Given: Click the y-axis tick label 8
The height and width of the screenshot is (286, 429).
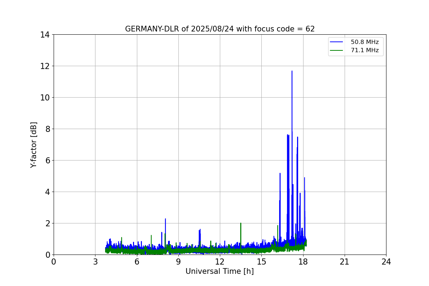Looking at the screenshot, I should tap(47, 129).
